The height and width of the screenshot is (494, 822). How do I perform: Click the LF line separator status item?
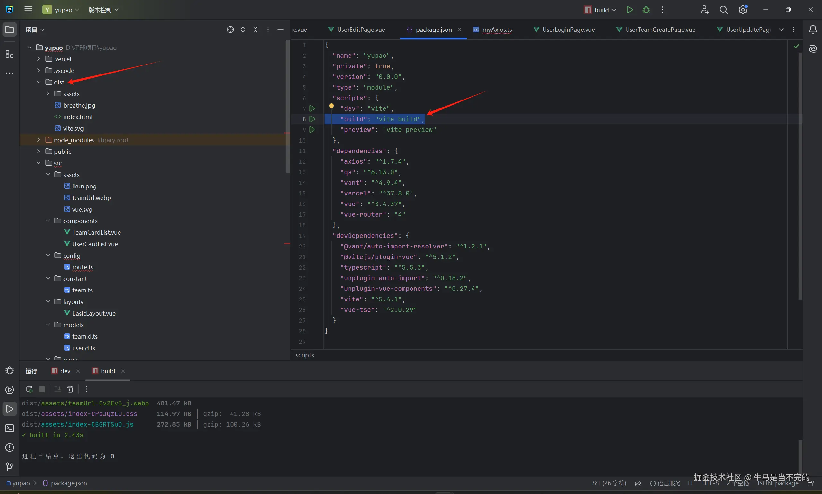[x=691, y=483]
